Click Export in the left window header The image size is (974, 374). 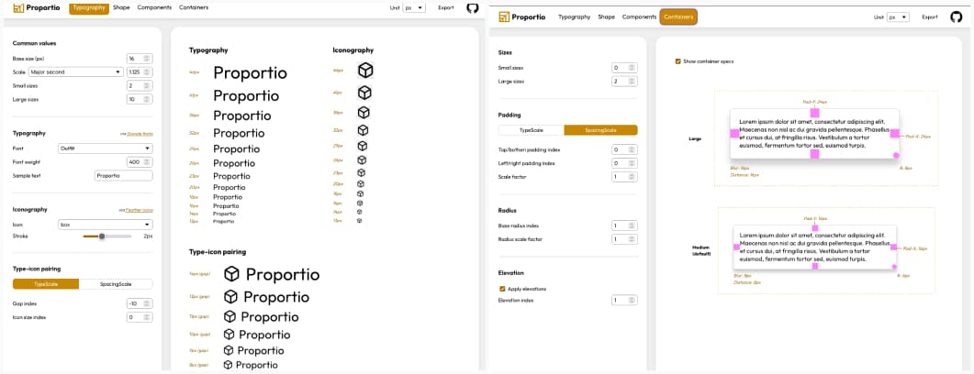coord(445,7)
